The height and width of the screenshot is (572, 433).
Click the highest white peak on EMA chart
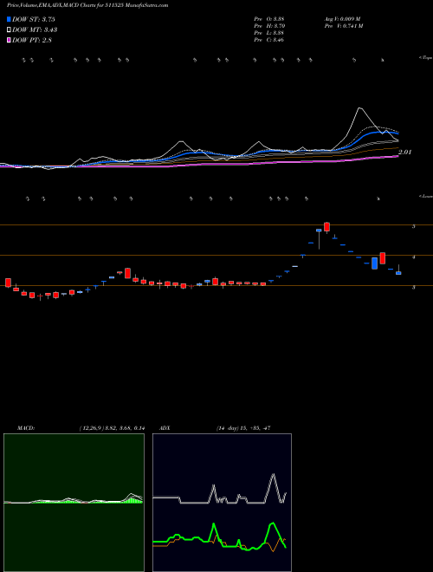(360, 108)
